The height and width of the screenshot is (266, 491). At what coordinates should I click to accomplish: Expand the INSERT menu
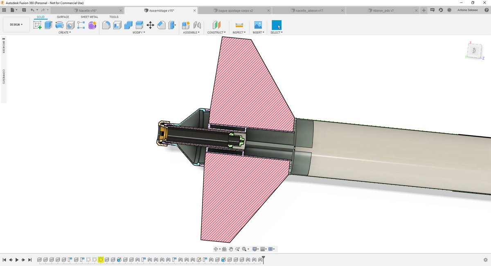pos(258,32)
